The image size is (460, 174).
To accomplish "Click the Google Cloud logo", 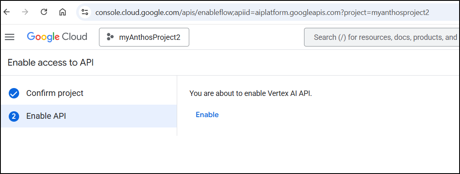I will click(57, 37).
